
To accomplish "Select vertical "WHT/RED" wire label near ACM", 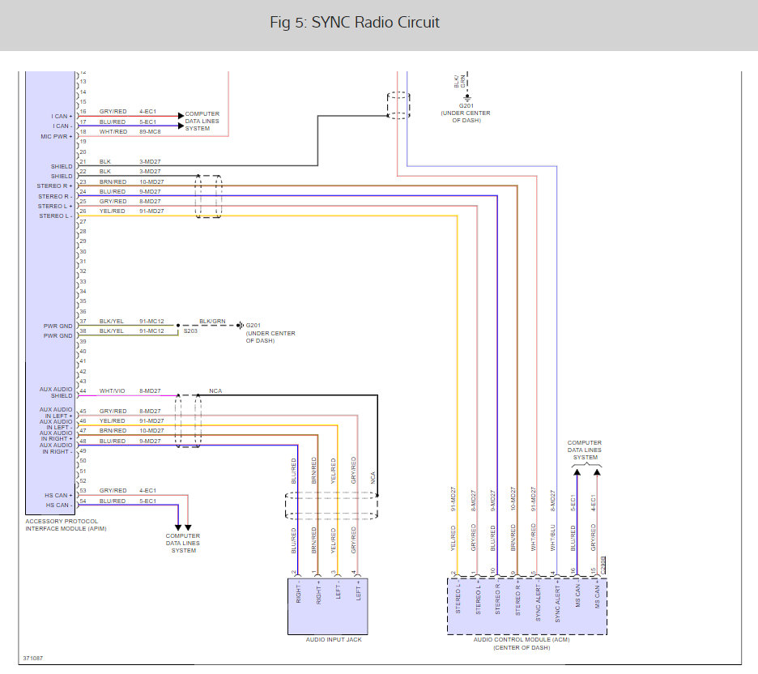I will pyautogui.click(x=533, y=537).
